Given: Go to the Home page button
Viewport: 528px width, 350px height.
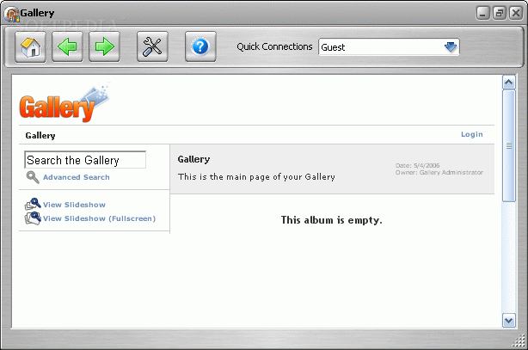Looking at the screenshot, I should [x=30, y=46].
